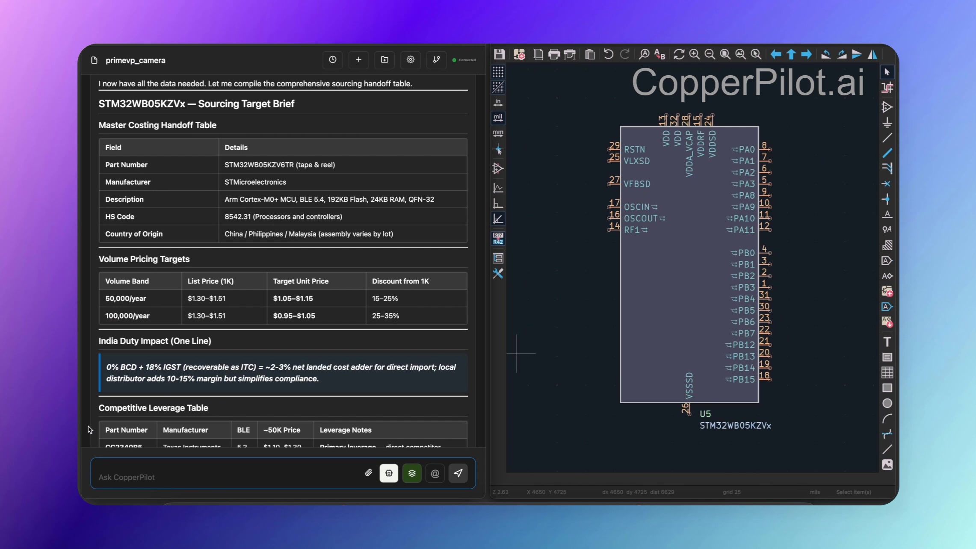
Task: Navigate back with the left blue arrow
Action: pyautogui.click(x=775, y=54)
